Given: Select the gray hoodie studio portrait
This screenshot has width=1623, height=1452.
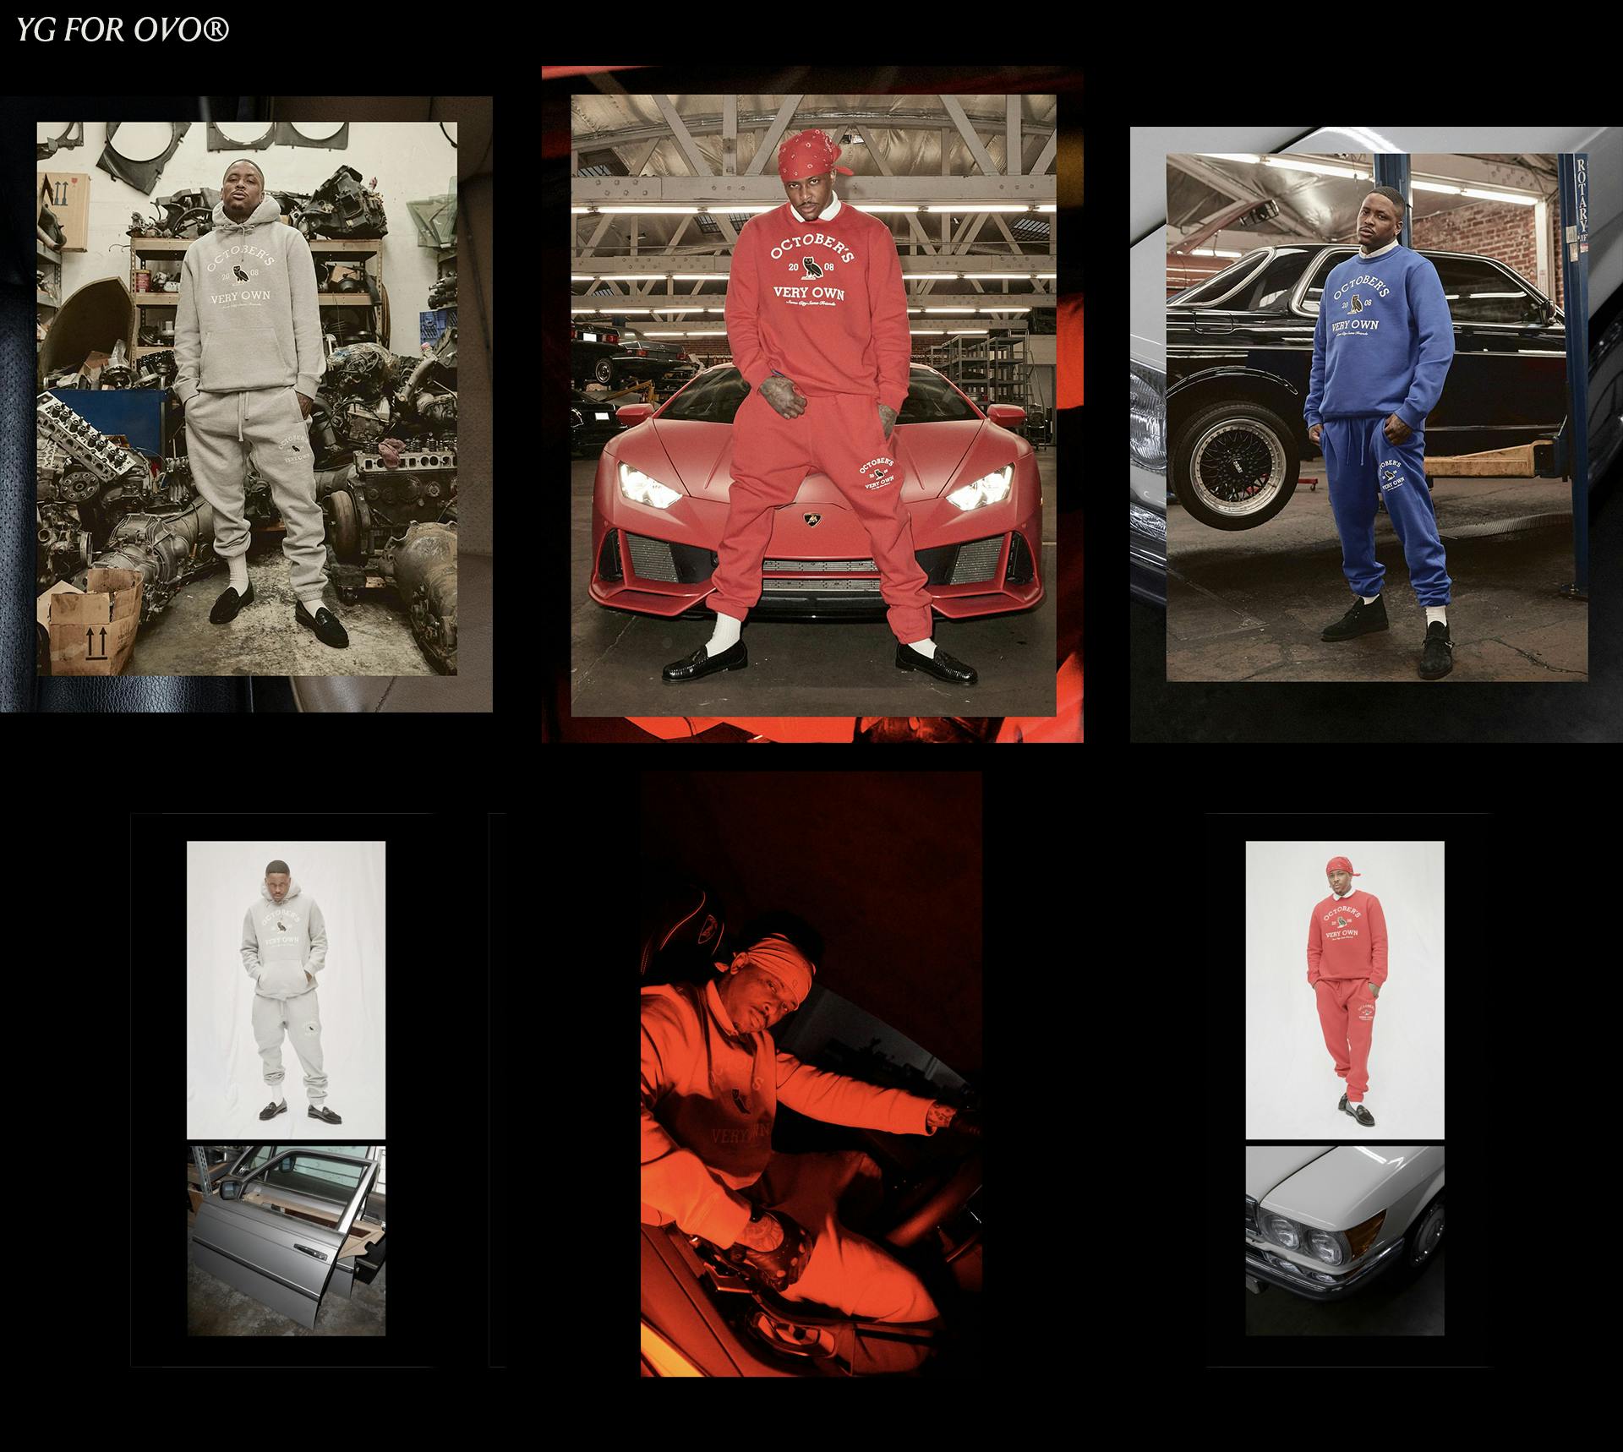Looking at the screenshot, I should (x=286, y=990).
